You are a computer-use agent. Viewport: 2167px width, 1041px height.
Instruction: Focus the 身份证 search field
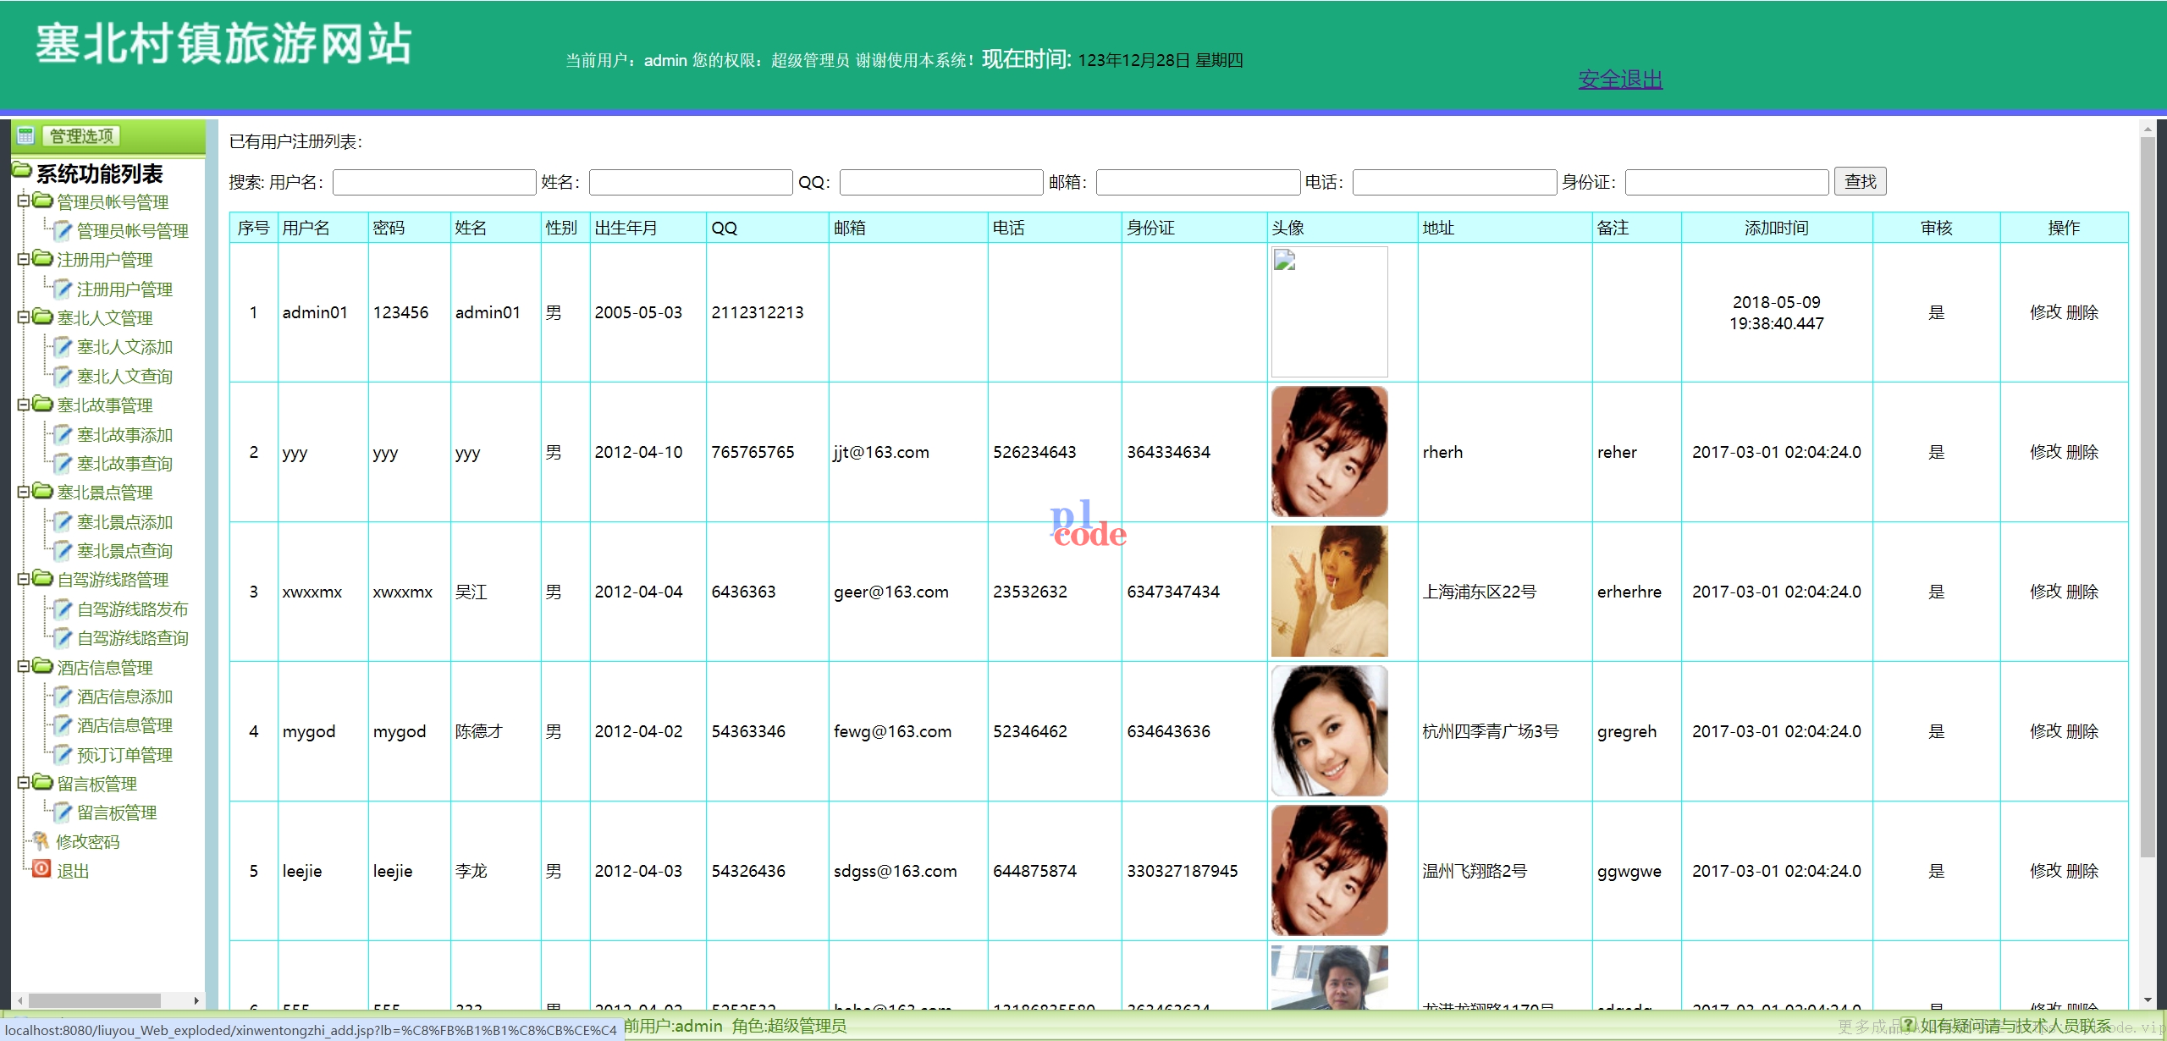tap(1727, 182)
